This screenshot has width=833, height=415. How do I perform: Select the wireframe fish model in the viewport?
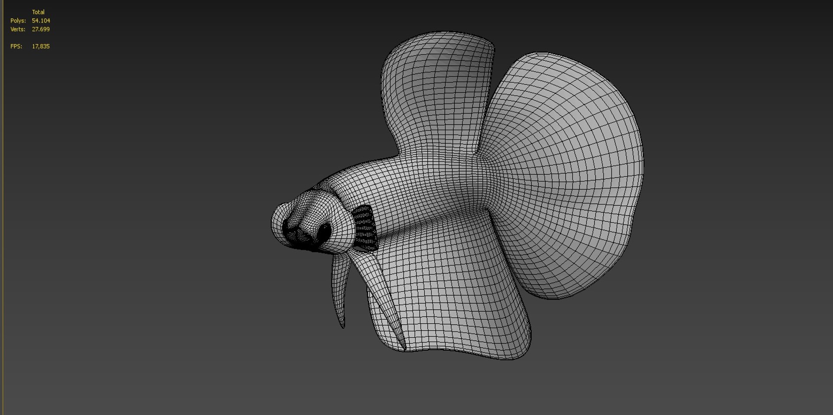coord(457,195)
